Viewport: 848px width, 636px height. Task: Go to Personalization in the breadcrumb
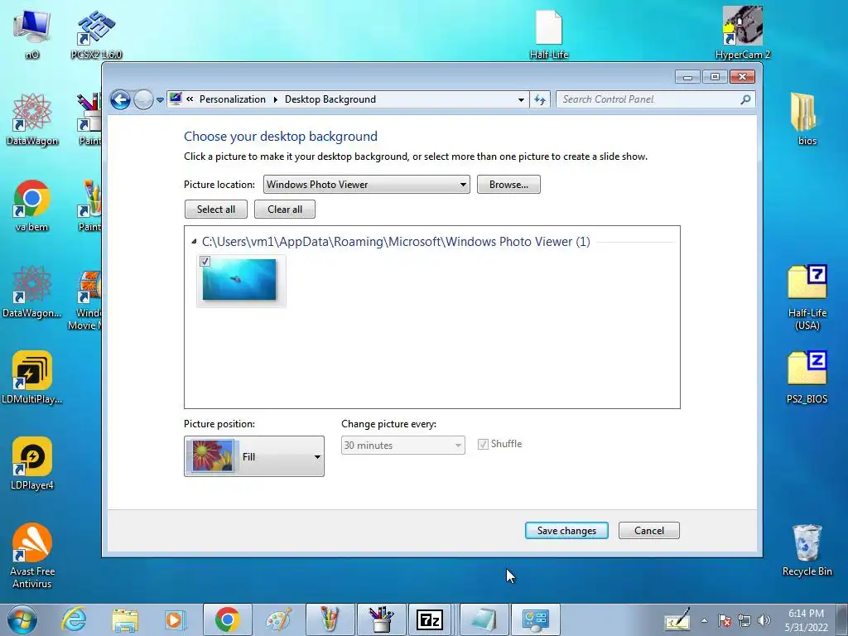(x=233, y=99)
